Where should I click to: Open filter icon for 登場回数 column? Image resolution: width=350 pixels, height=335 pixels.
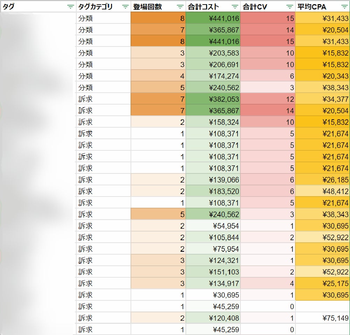180,7
